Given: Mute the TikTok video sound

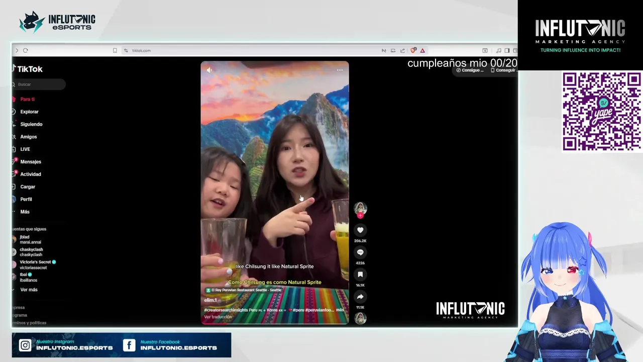Looking at the screenshot, I should tap(209, 70).
